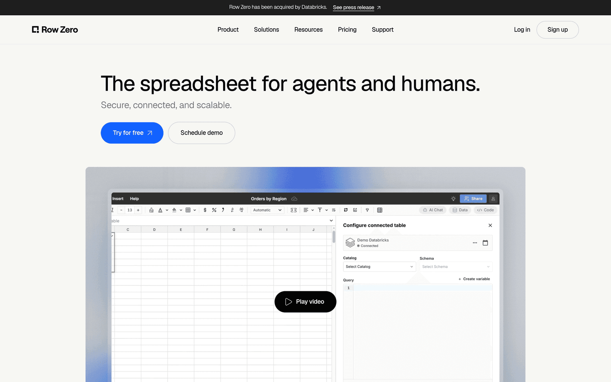Open the Data panel
611x382 pixels.
point(460,210)
